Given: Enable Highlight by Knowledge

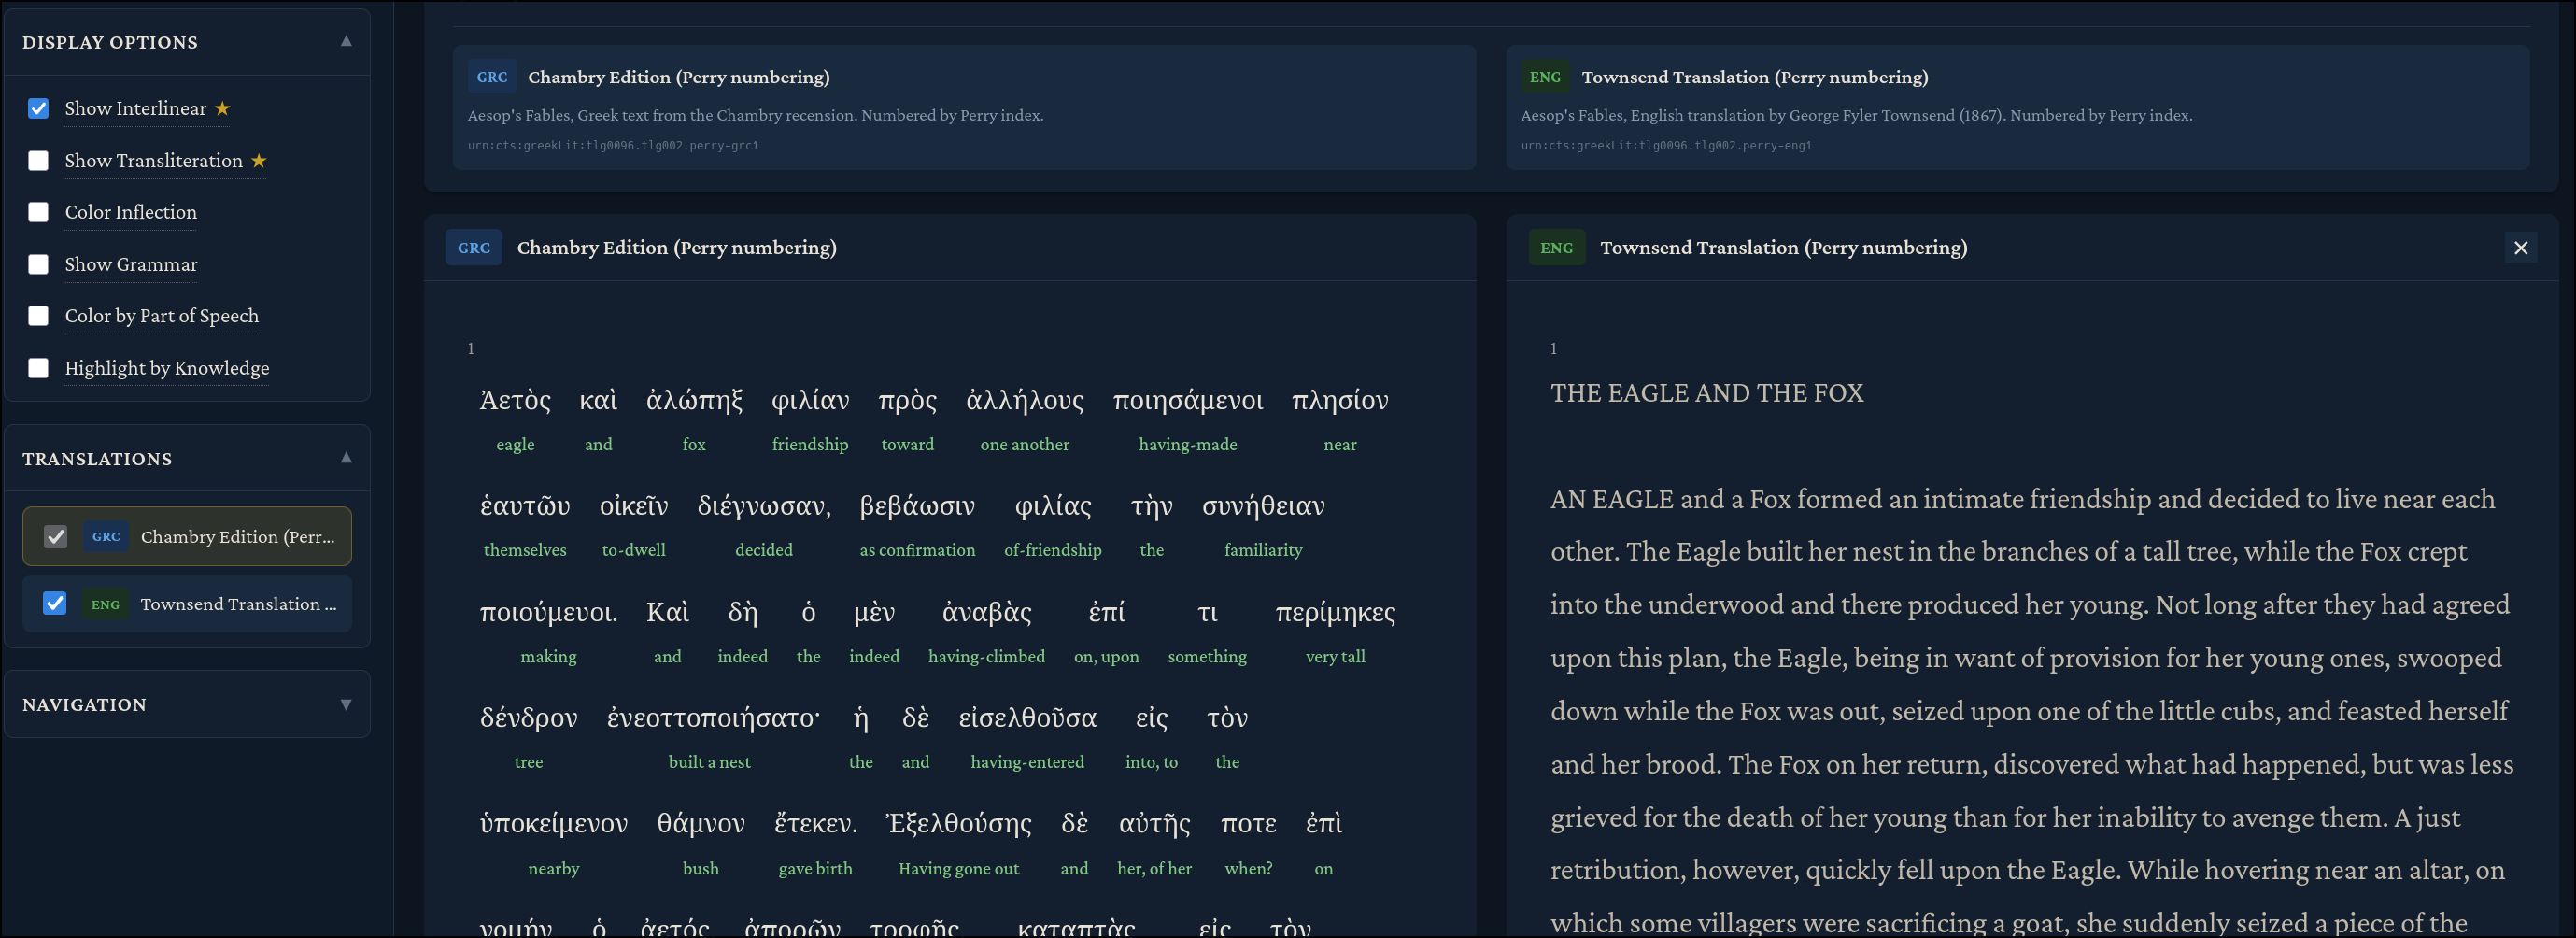Looking at the screenshot, I should tap(38, 368).
